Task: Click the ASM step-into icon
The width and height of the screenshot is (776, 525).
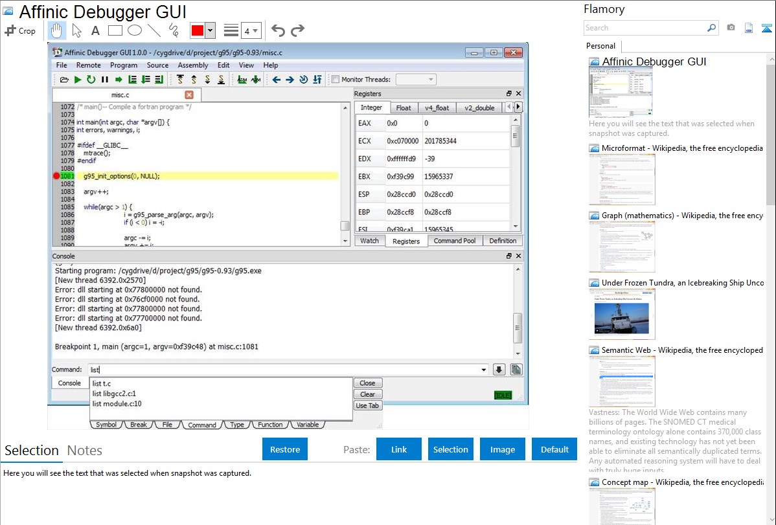Action: (x=242, y=80)
